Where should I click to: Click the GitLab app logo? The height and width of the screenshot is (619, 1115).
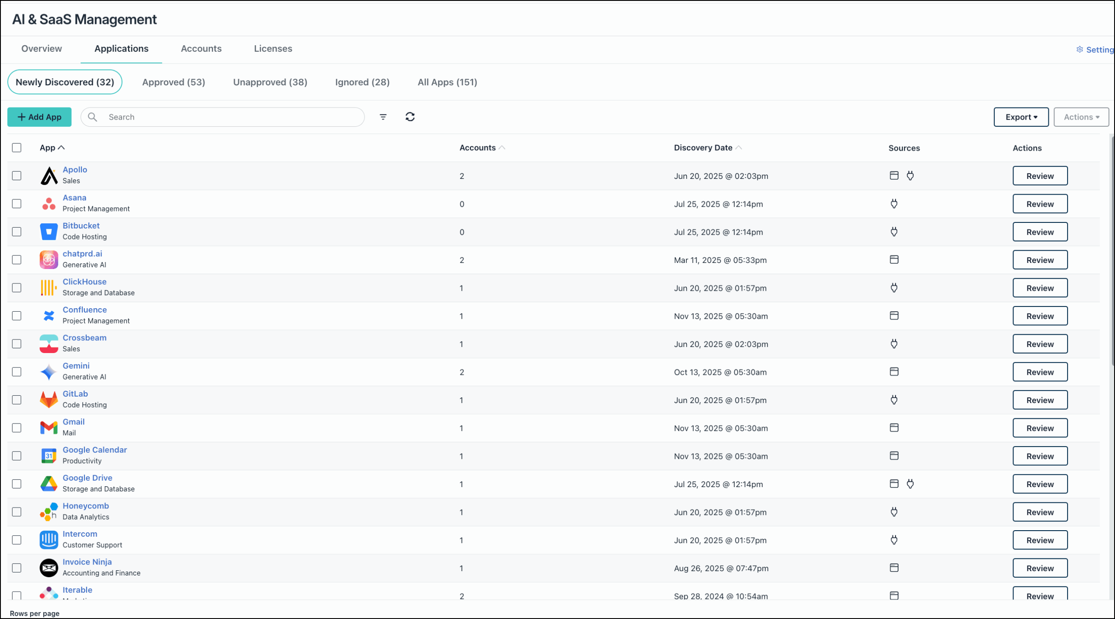tap(48, 399)
